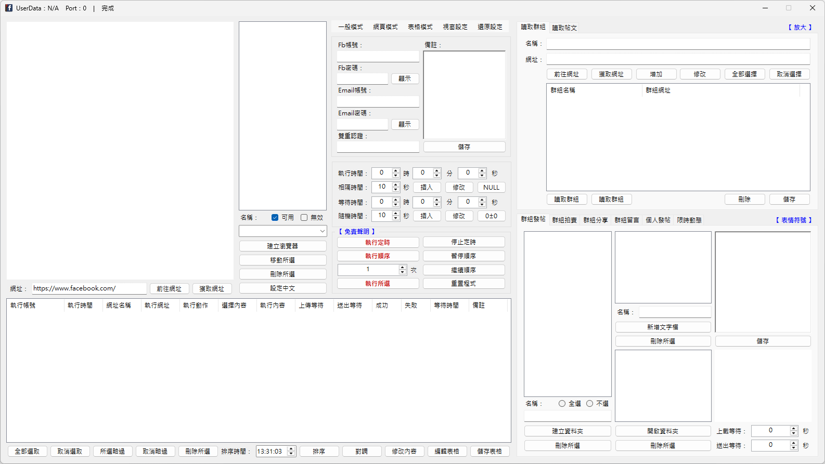The height and width of the screenshot is (464, 825).
Task: Increase the repeat count beside 次
Action: point(402,267)
